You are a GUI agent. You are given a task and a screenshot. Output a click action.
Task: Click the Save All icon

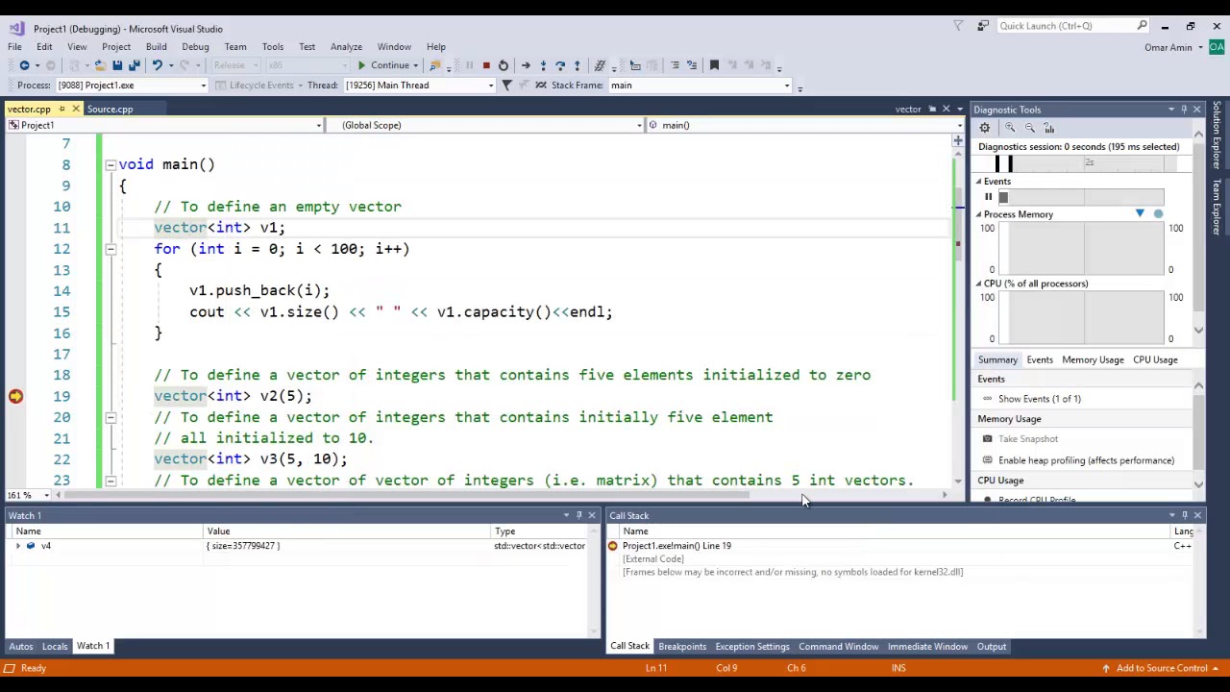pos(135,65)
